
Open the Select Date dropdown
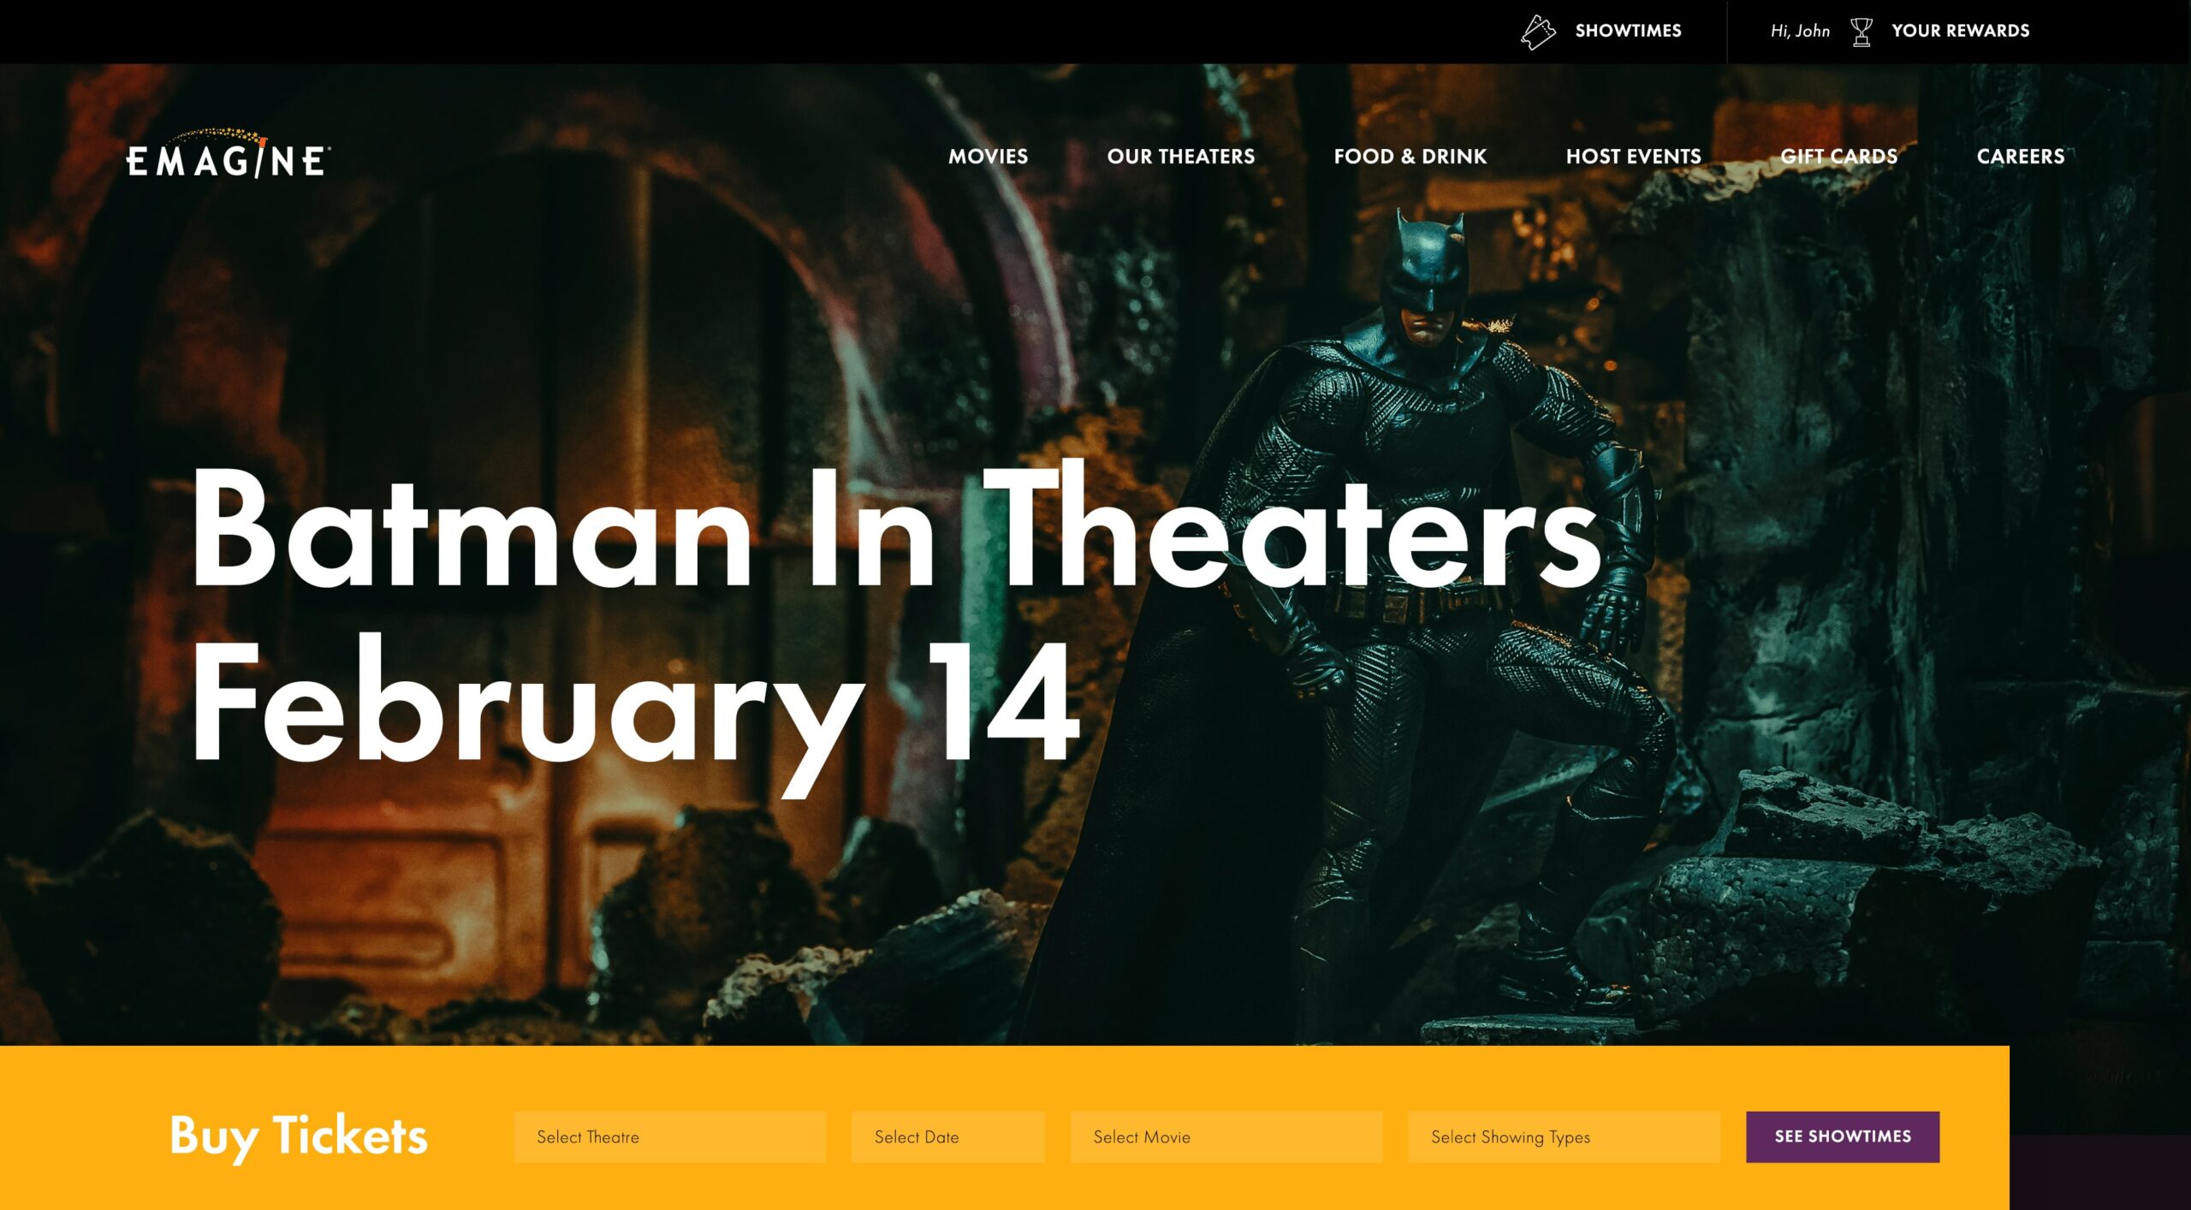coord(947,1136)
